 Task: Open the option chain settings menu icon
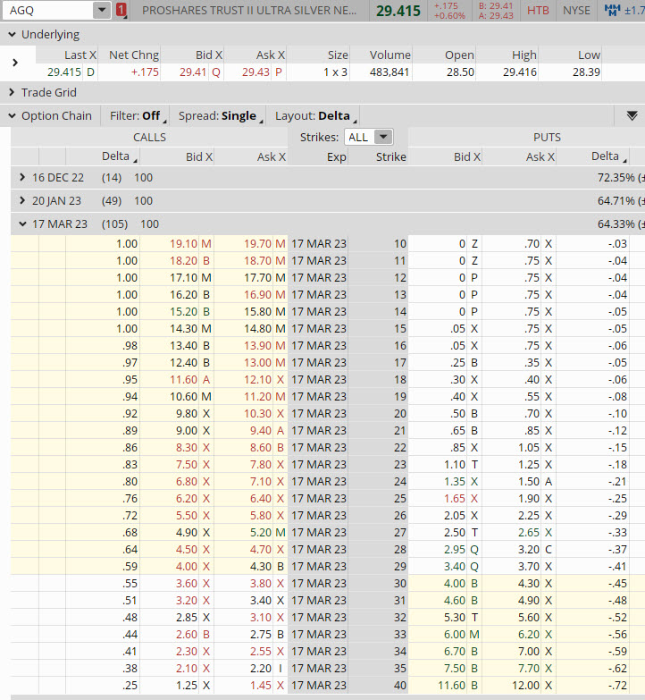pos(632,115)
